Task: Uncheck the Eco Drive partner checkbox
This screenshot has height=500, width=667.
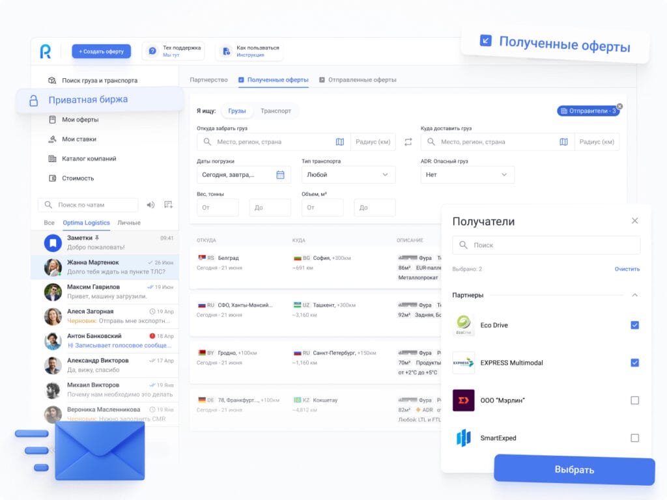Action: pos(634,325)
